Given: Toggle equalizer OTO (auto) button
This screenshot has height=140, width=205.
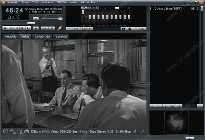Looking at the screenshot, I should pos(76,29).
